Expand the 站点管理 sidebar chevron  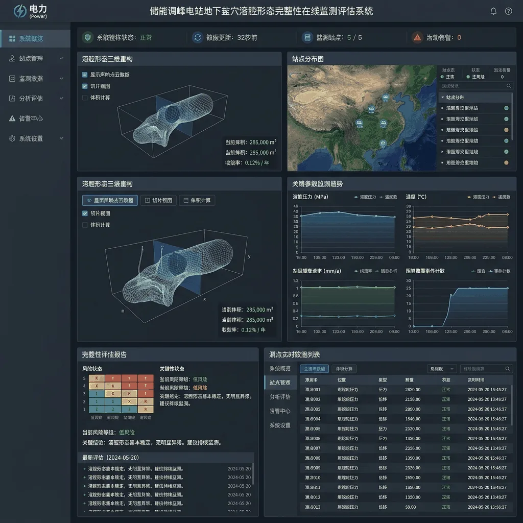(x=61, y=58)
